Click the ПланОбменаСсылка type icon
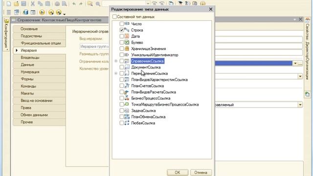The image size is (313, 176). [127, 117]
